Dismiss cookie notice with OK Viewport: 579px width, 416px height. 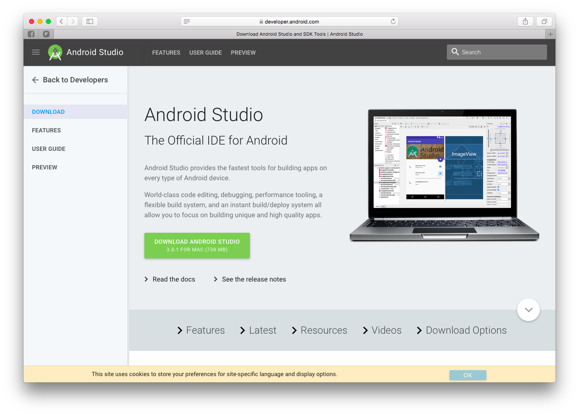(468, 375)
